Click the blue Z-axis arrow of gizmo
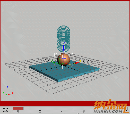130x114 pixels. point(64,48)
